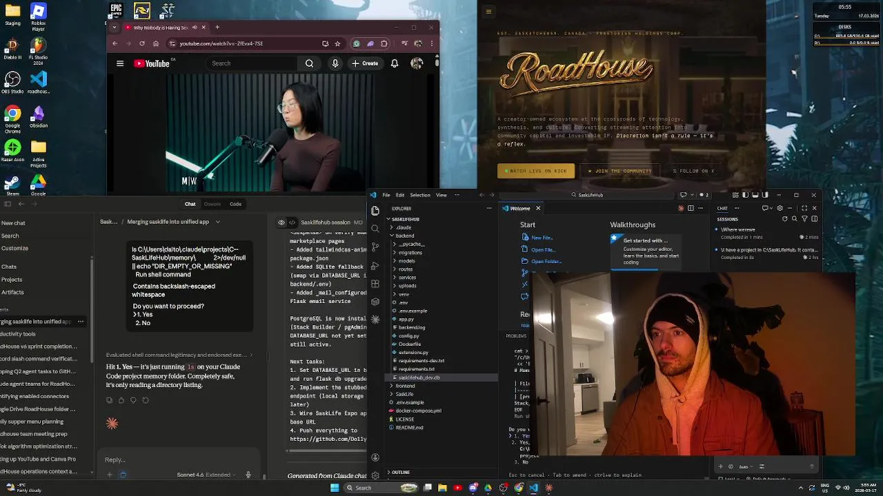This screenshot has height=496, width=883.
Task: Click New chat in Claude sidebar
Action: coord(13,223)
